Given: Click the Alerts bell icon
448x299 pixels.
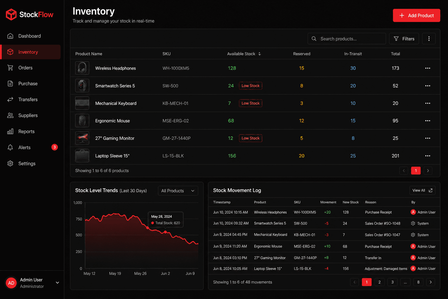Looking at the screenshot, I should (x=10, y=147).
